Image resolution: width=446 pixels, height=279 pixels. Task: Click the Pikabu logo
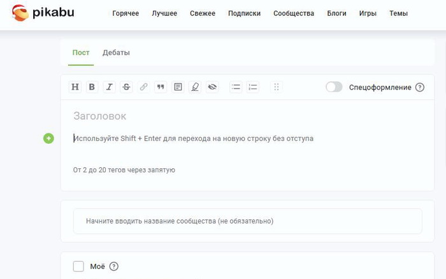tap(43, 13)
